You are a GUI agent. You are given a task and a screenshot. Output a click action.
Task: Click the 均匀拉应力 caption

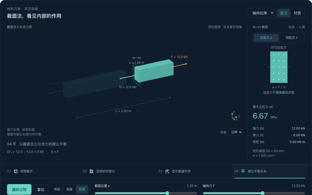pyautogui.click(x=279, y=48)
